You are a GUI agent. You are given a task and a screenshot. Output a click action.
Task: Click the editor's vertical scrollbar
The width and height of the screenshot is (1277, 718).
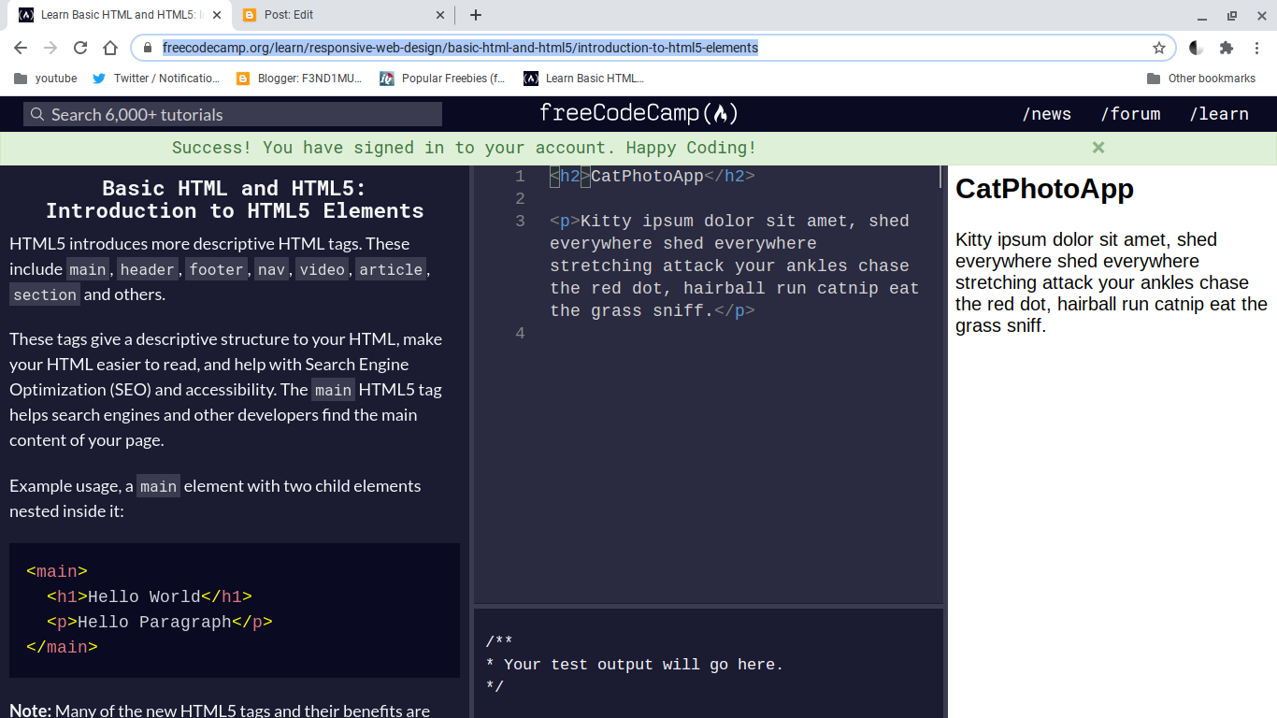tap(940, 177)
